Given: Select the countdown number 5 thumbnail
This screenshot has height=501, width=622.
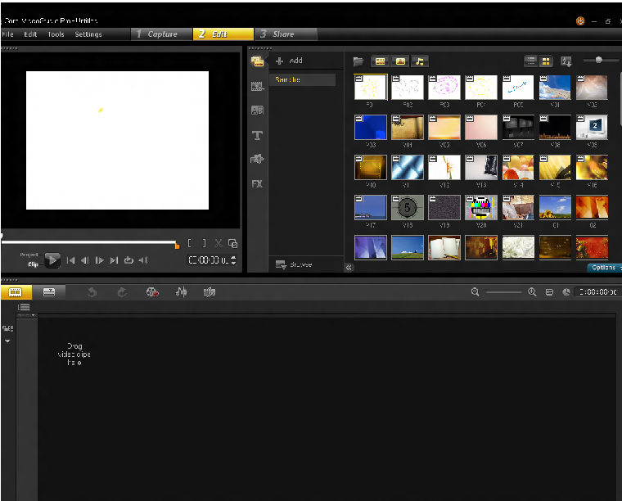Looking at the screenshot, I should [x=407, y=207].
